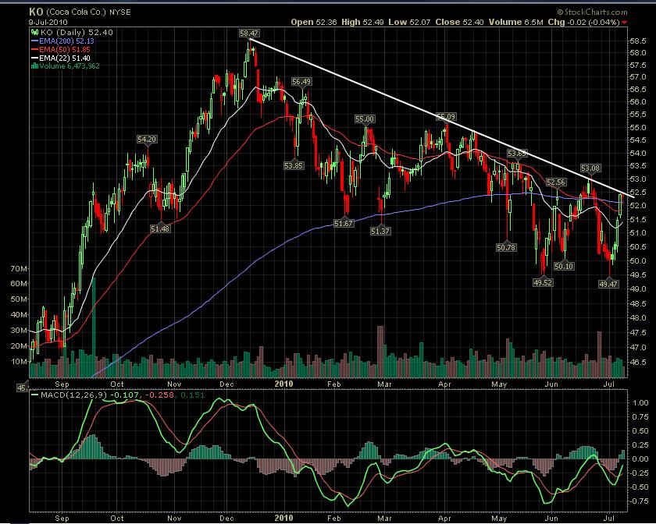This screenshot has width=656, height=524.
Task: Select the 'Close 52.40' header value
Action: coord(459,22)
